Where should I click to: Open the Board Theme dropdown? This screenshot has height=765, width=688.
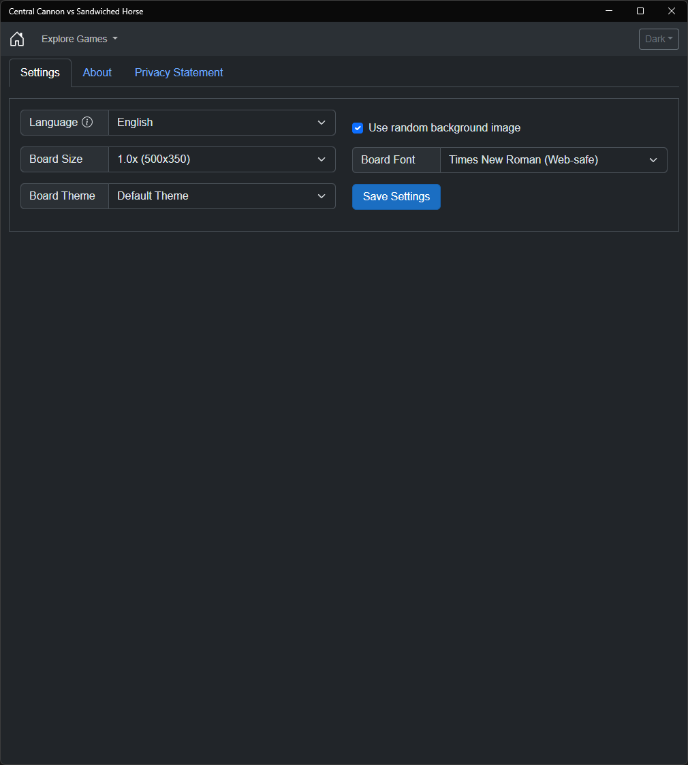(x=222, y=196)
